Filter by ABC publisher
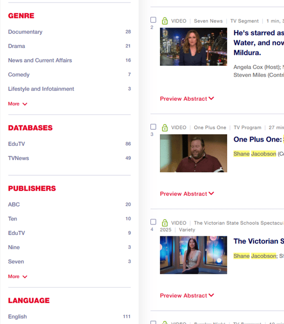 click(14, 205)
